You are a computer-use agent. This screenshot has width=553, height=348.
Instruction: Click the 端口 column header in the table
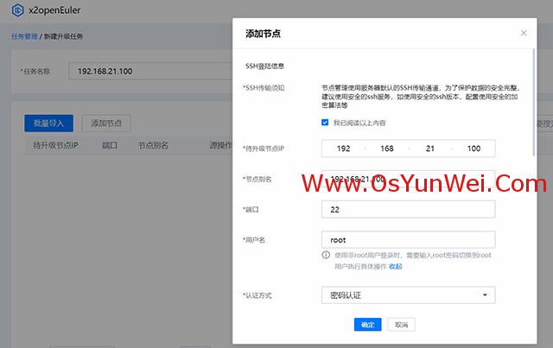point(110,145)
